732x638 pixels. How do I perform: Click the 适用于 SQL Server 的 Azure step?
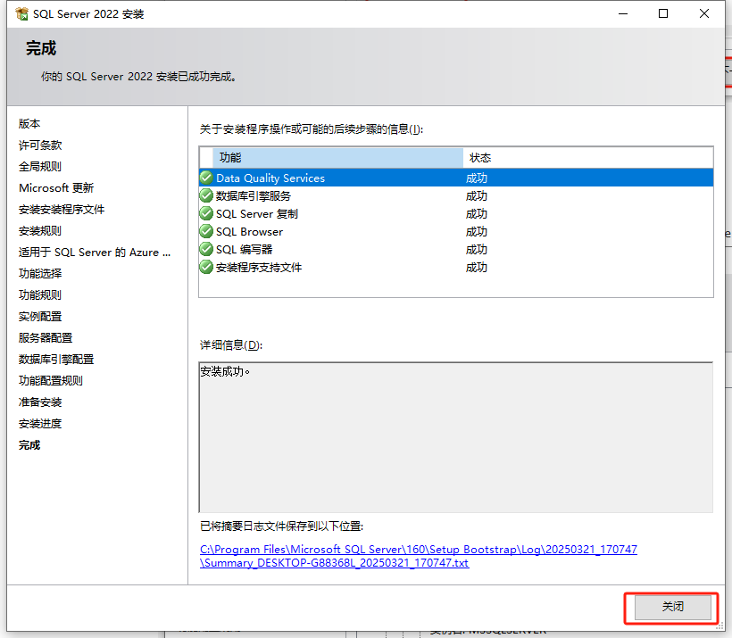tap(95, 253)
